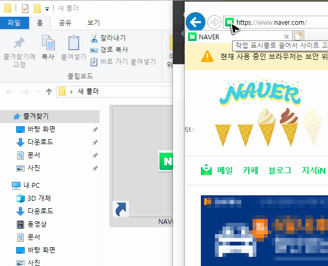Viewport: 328px width, 266px height.
Task: Click the warning icon in the security notice
Action: [207, 56]
